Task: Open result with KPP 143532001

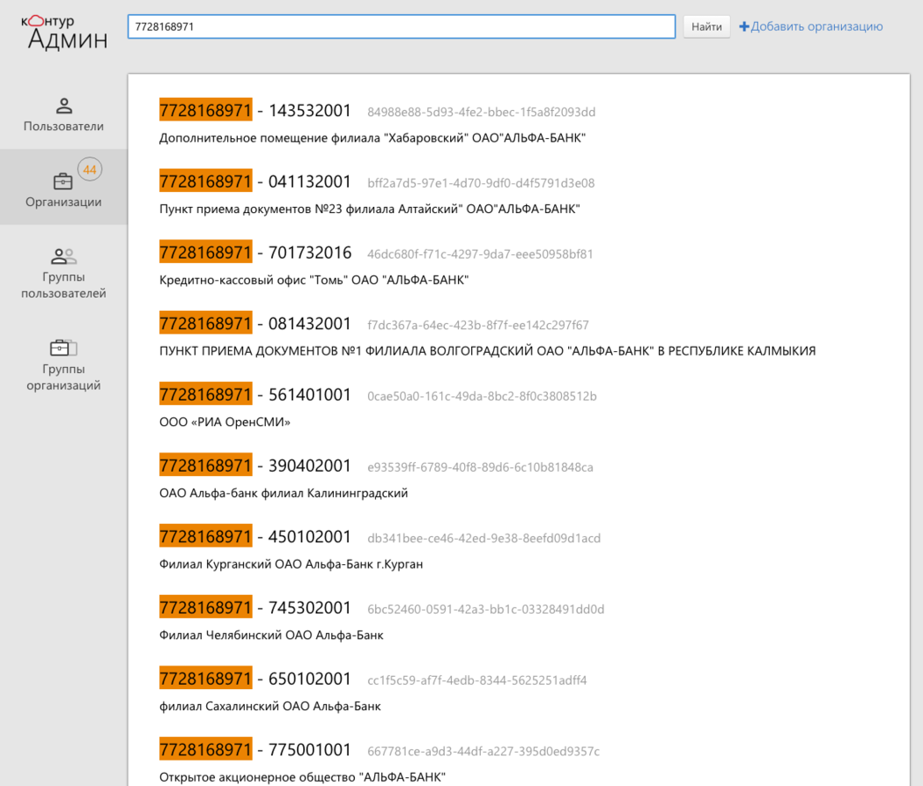Action: coord(309,111)
